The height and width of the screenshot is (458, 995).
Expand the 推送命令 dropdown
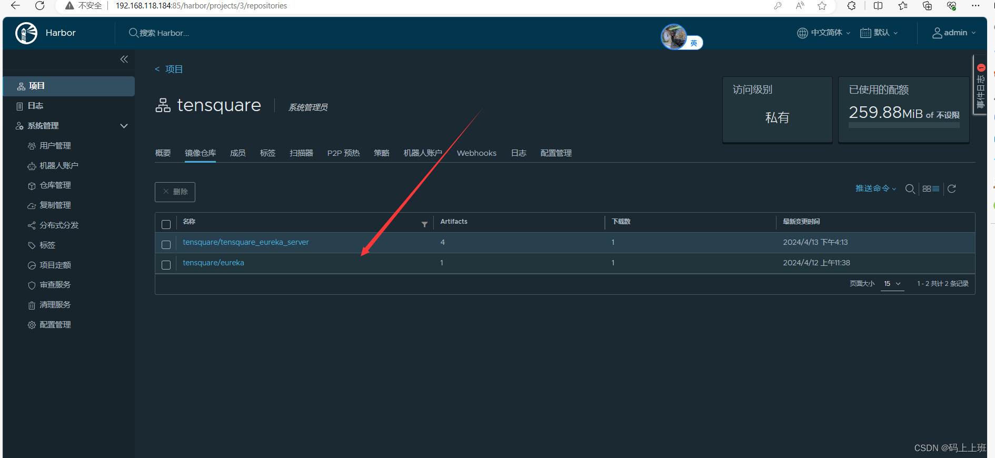(875, 188)
